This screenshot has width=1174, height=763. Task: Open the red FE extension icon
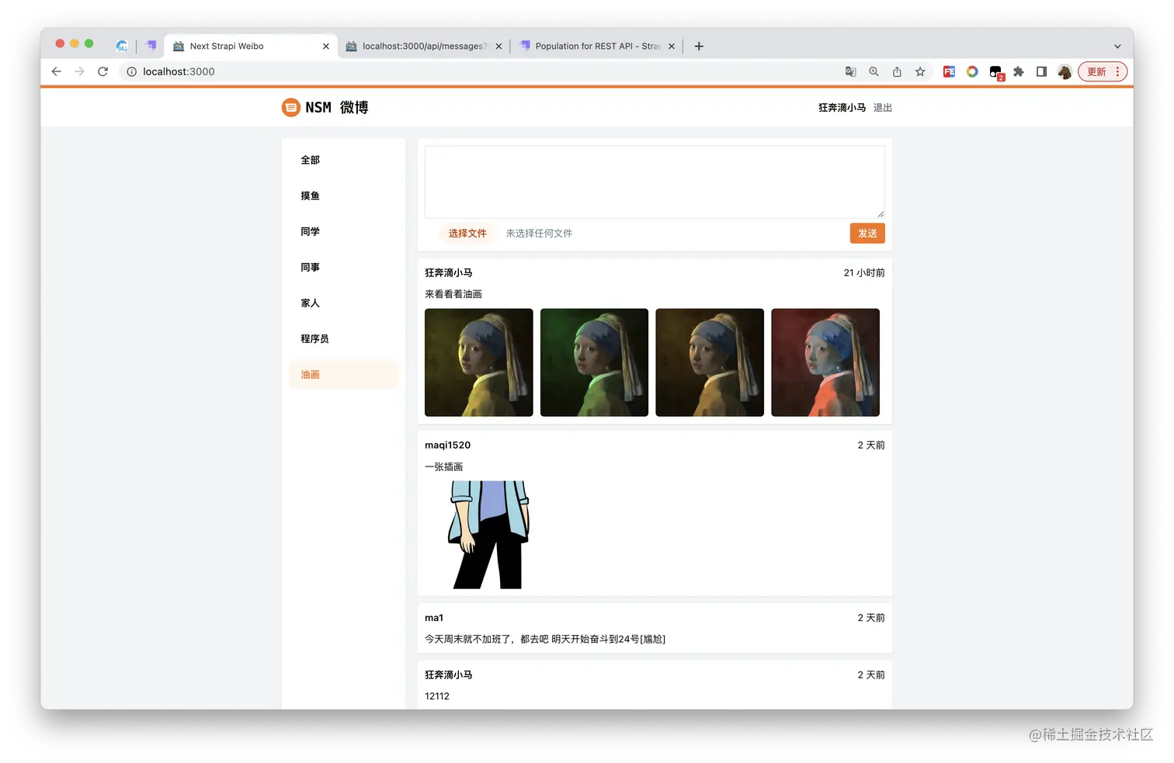click(x=949, y=71)
